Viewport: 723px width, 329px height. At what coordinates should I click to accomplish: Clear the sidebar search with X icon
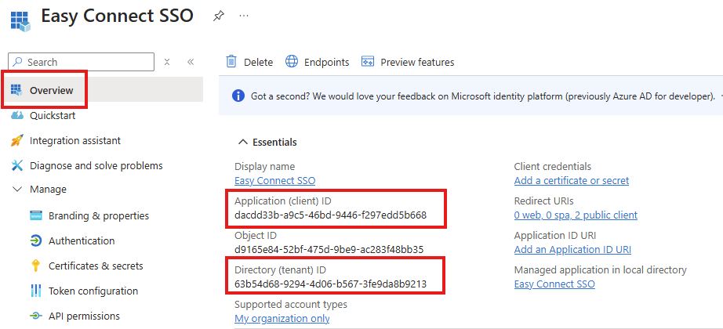[167, 62]
